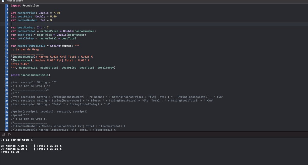Click console output header .: Le bar de Greg :.
Viewport: 308px width, 165px height.
[17, 140]
